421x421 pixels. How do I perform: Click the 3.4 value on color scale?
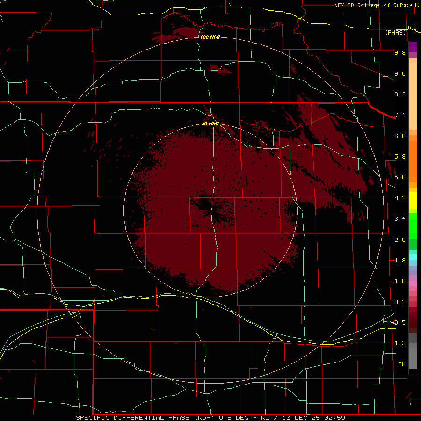pyautogui.click(x=400, y=219)
